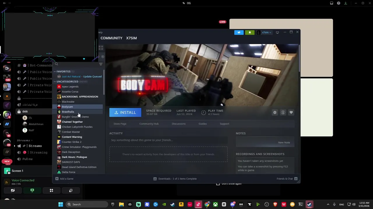Screen dimensions: 373x209
Task: Open library filter options icon
Action: (x=101, y=64)
